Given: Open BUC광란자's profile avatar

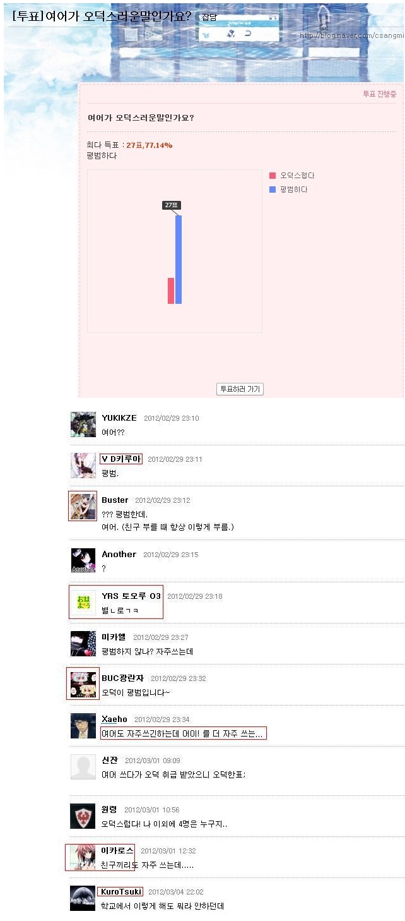Looking at the screenshot, I should pyautogui.click(x=83, y=684).
